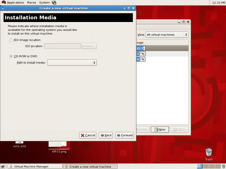Screen dimensions: 226x169
Task: Select the virtual machine row with 81% usage
Action: (x=162, y=48)
